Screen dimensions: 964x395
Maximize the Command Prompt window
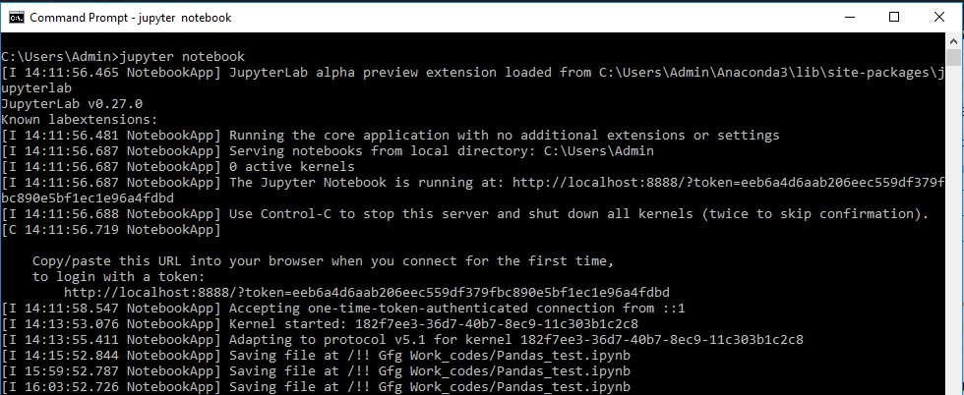tap(894, 18)
